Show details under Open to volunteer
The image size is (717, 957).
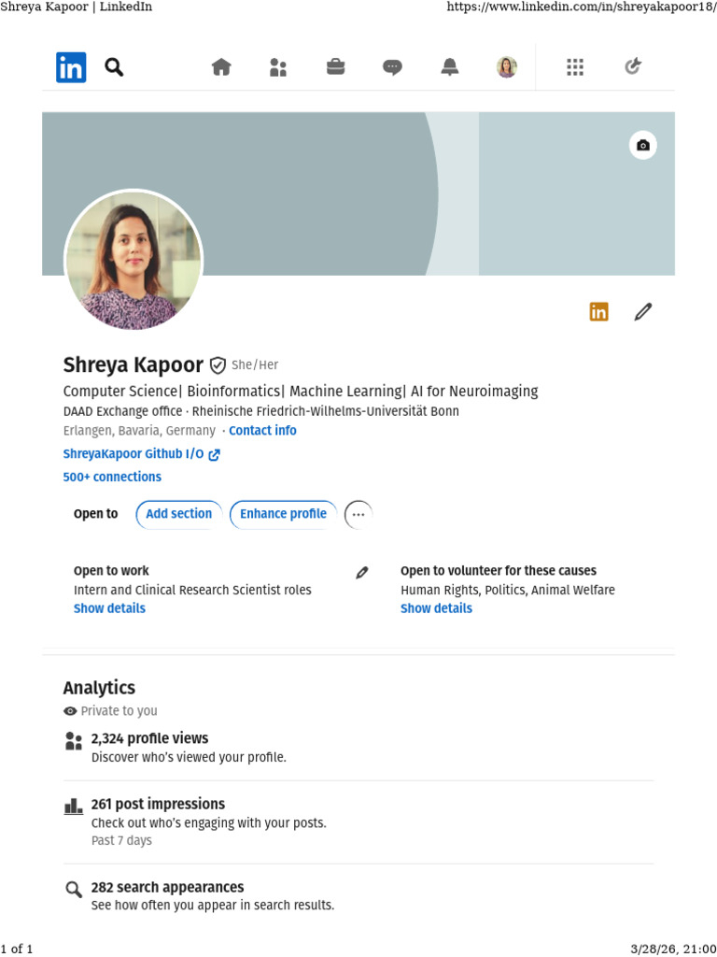point(436,608)
